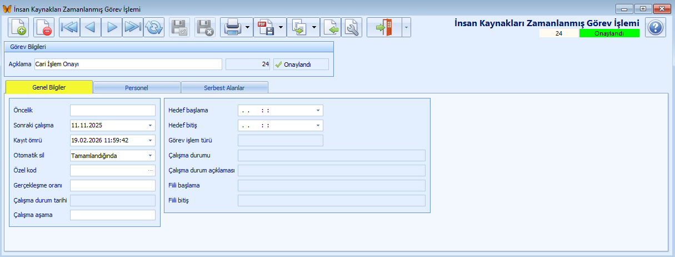Open help with the question mark icon

pos(656,27)
